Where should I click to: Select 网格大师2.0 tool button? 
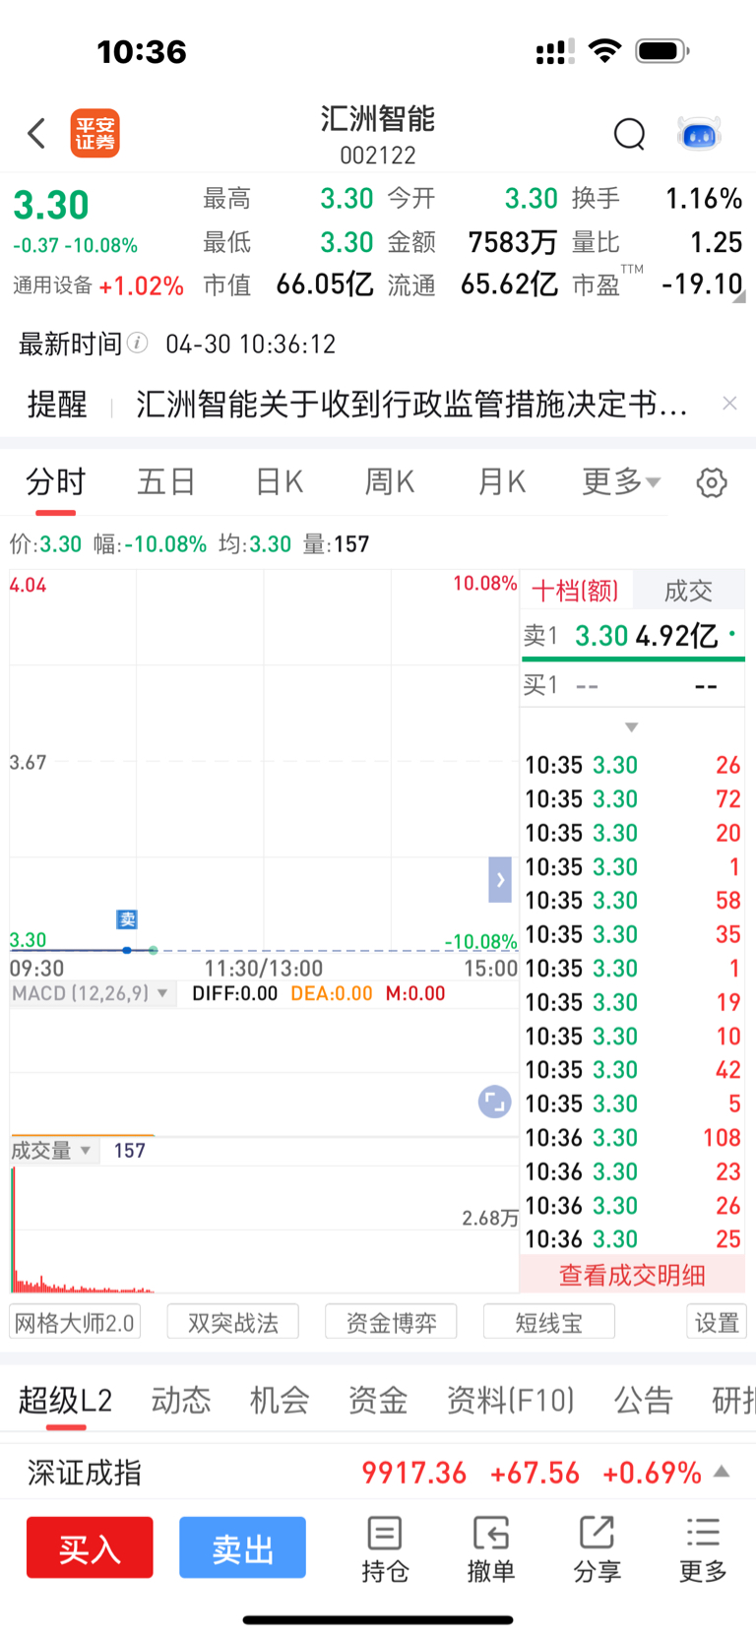75,1322
